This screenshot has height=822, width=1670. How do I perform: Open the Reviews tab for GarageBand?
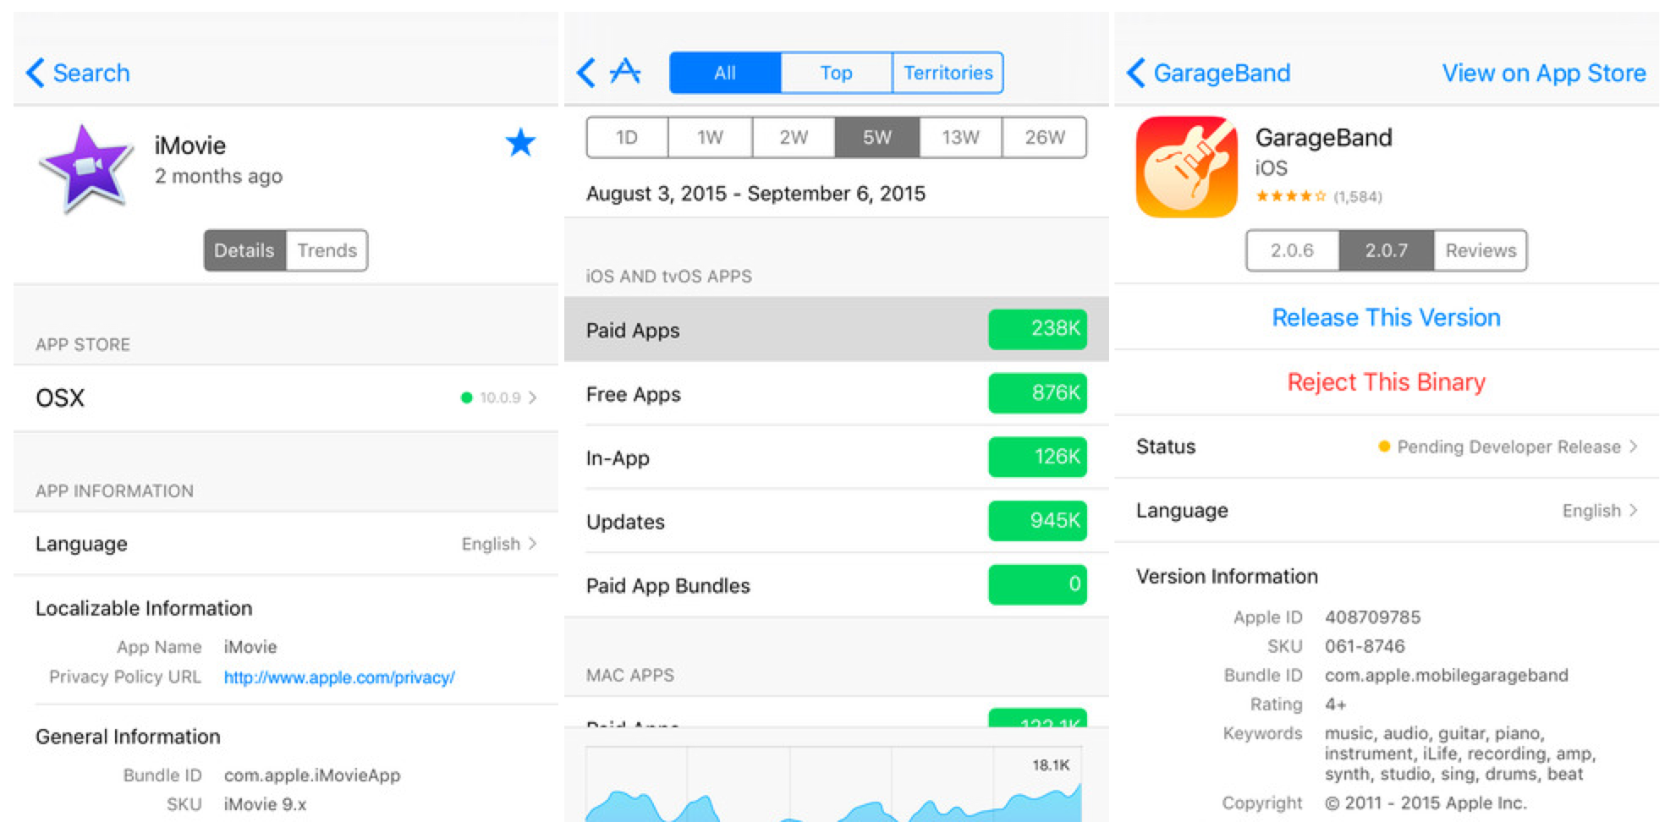(1480, 250)
